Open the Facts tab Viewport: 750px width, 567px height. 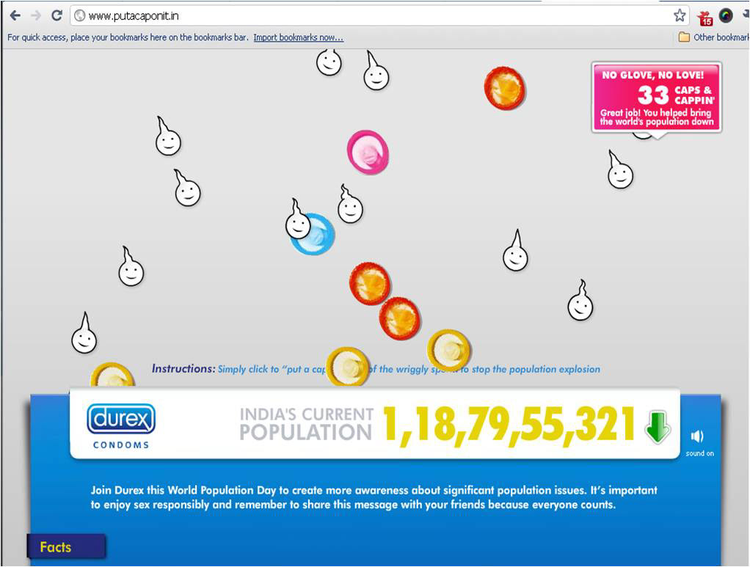tap(66, 547)
